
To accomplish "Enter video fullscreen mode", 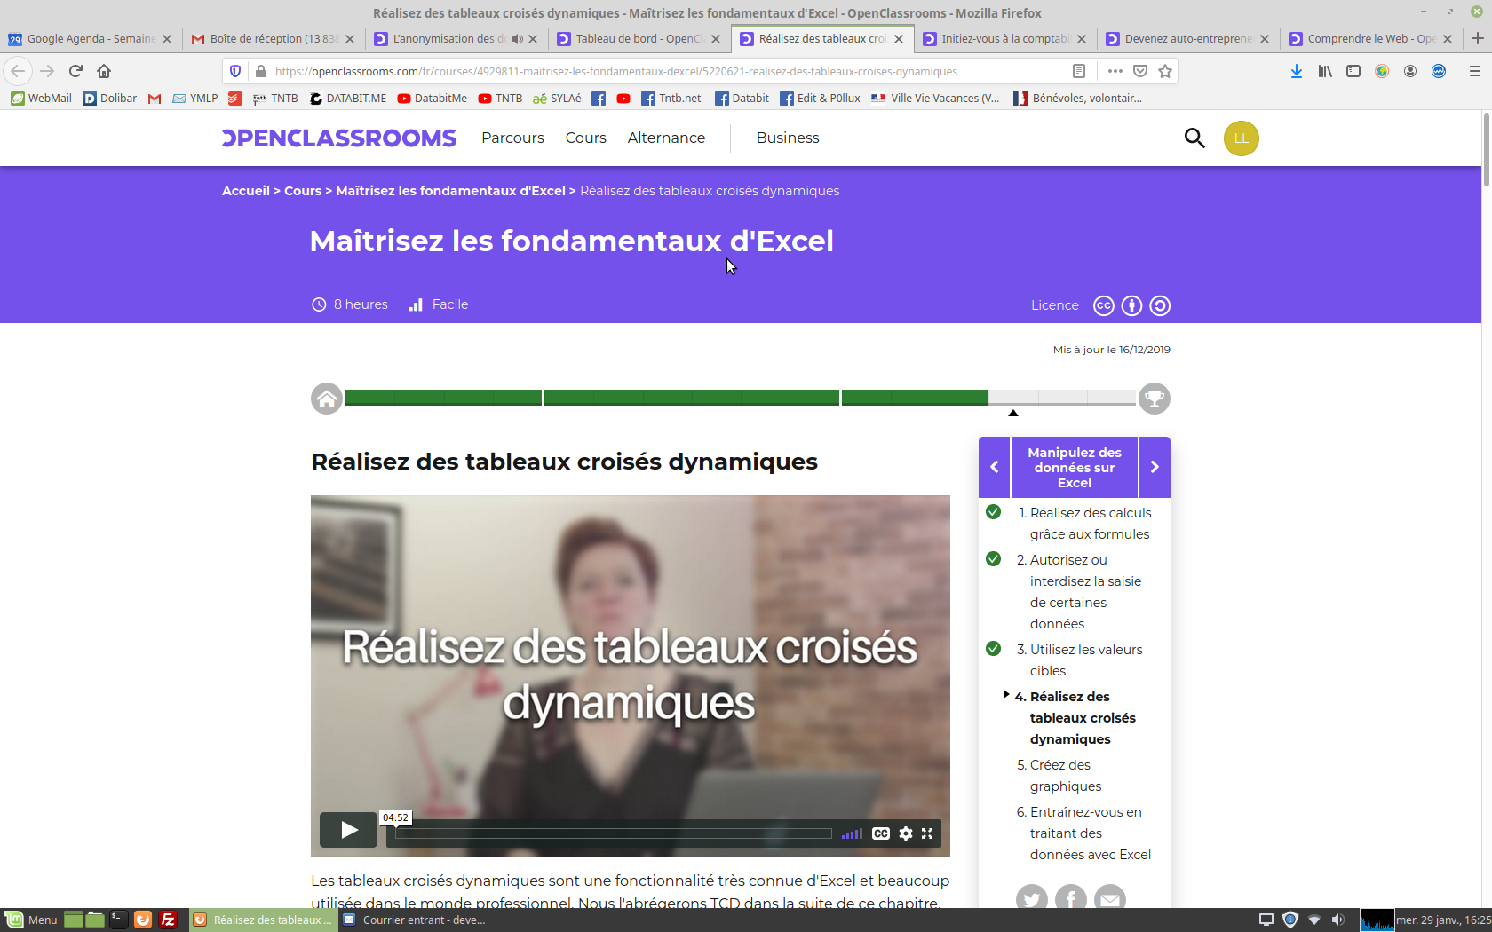I will click(x=927, y=833).
